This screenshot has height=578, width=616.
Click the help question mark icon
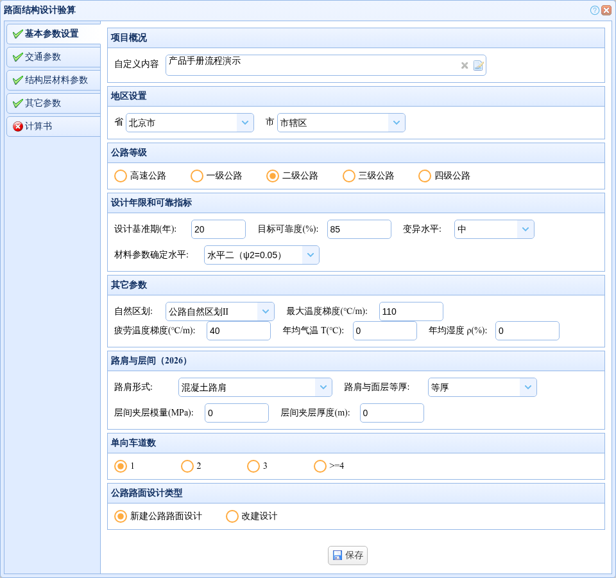tap(594, 10)
